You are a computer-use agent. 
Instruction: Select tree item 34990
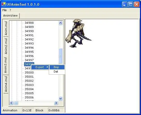coord(29,31)
